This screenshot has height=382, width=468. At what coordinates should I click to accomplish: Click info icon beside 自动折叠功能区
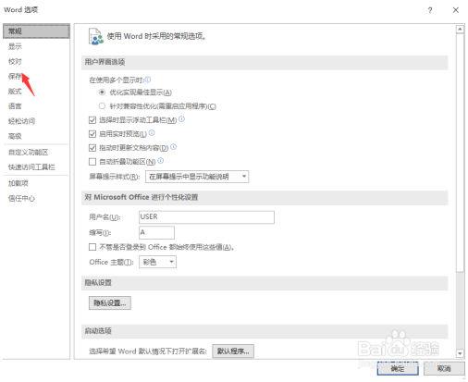click(x=161, y=161)
